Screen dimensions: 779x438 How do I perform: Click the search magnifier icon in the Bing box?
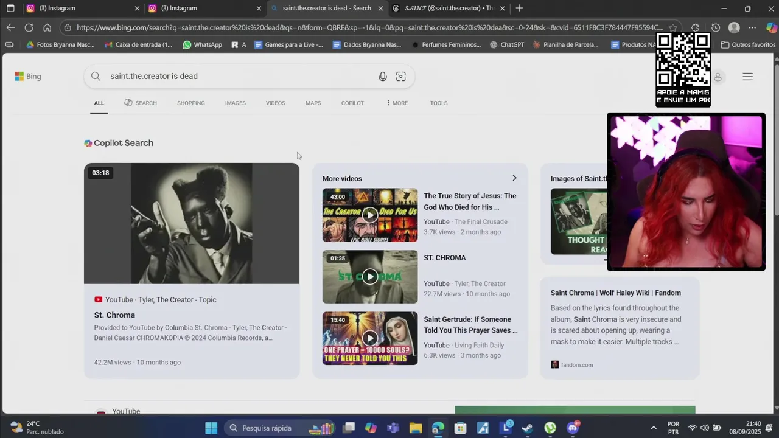click(96, 76)
